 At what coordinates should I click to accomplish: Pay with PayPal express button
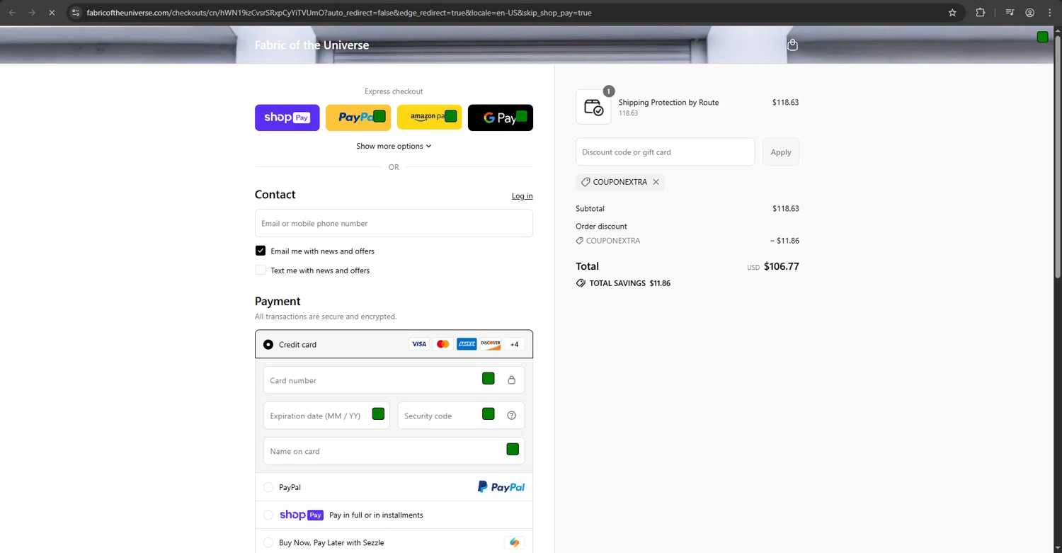358,118
